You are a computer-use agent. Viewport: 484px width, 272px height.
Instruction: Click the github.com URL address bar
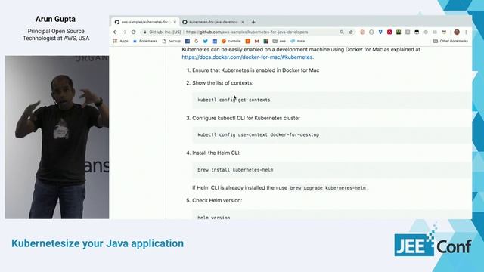tap(247, 32)
